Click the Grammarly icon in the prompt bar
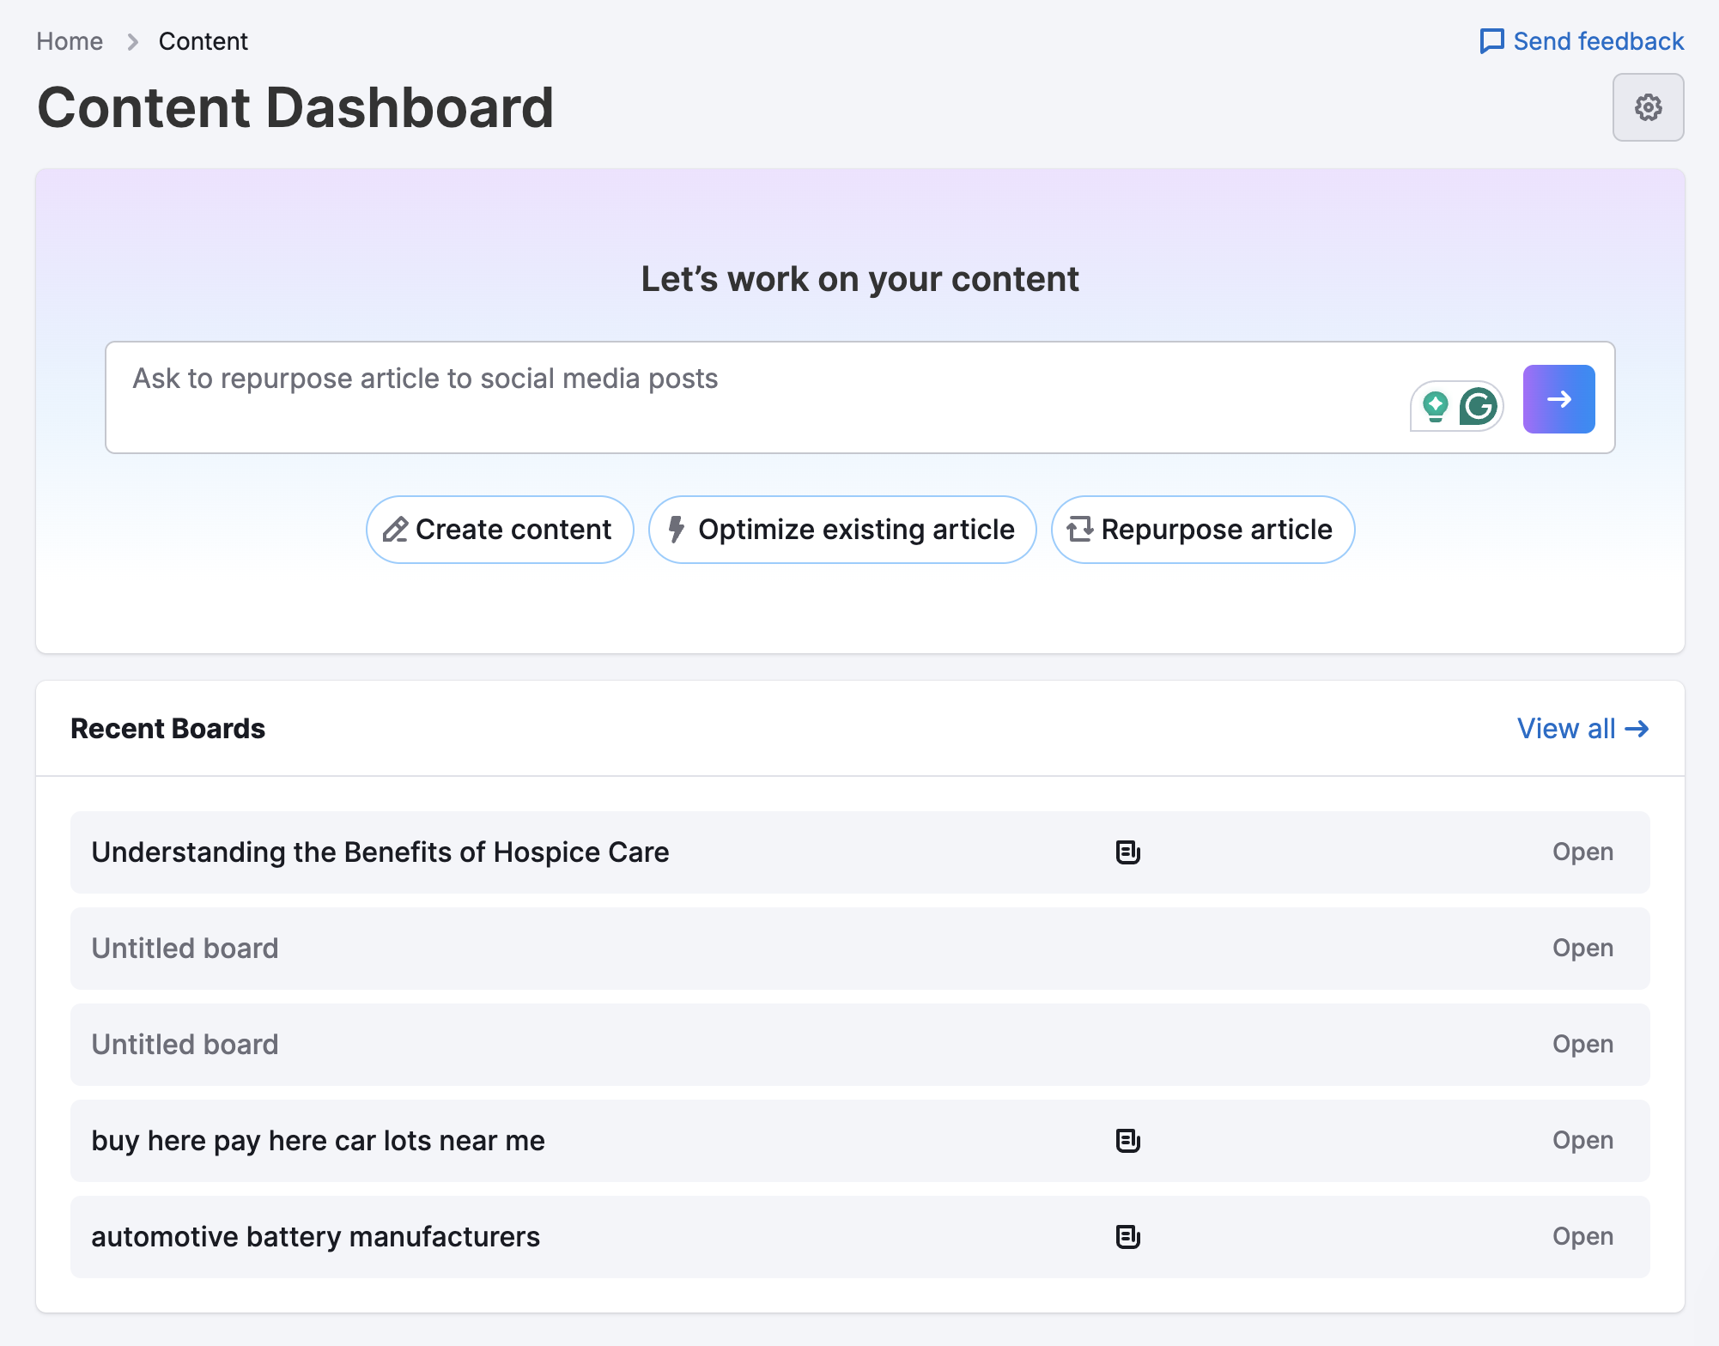This screenshot has width=1719, height=1346. [1479, 407]
